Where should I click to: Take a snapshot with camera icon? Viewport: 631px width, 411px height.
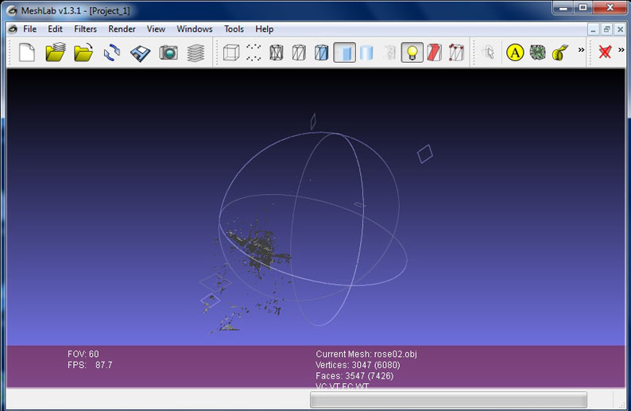pos(168,52)
